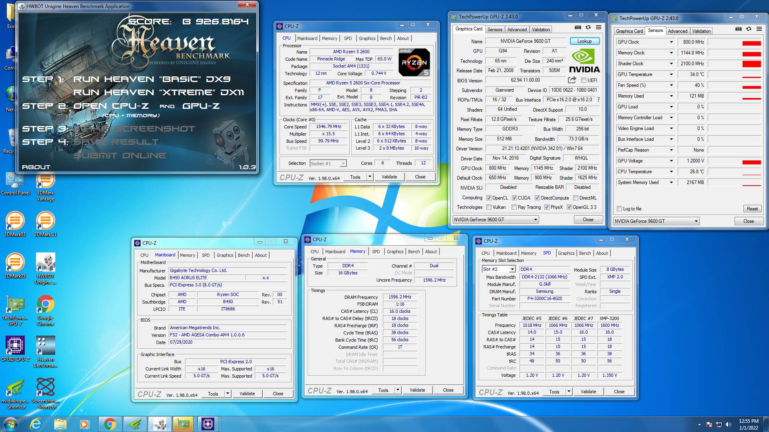Switch to Advanced tab in GPU-Z Graphics Card window
Viewport: 769px width, 432px height.
click(517, 30)
